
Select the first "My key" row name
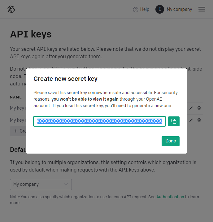(18, 108)
